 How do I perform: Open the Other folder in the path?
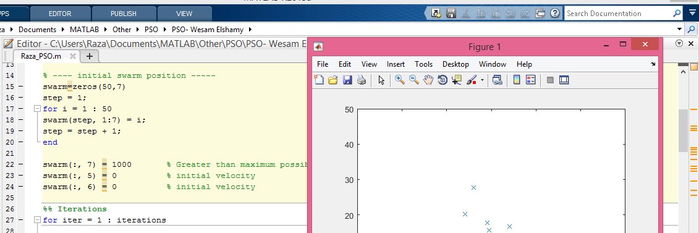click(x=122, y=30)
